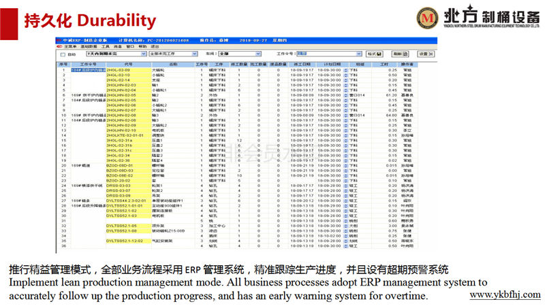Open the www.ykbfhj.com link
Screen dimensions: 545x306
click(505, 296)
